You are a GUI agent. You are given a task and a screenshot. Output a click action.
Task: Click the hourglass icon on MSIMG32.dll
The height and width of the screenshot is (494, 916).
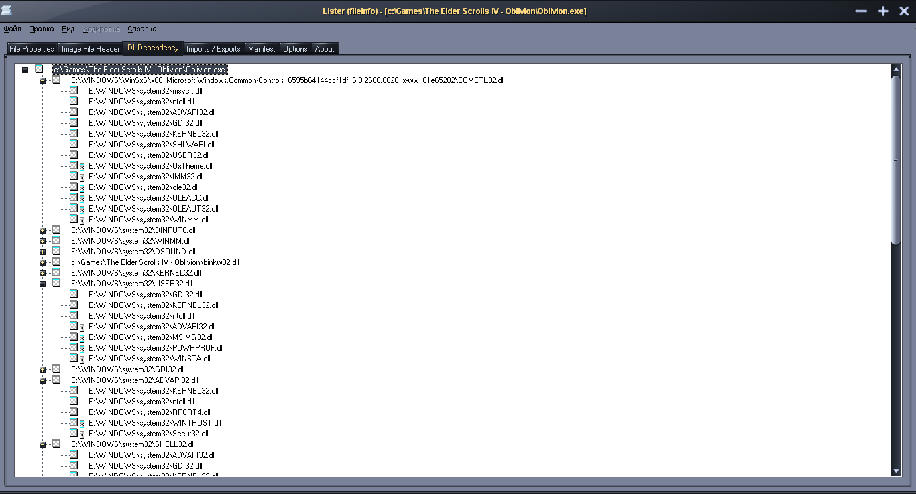[x=82, y=338]
